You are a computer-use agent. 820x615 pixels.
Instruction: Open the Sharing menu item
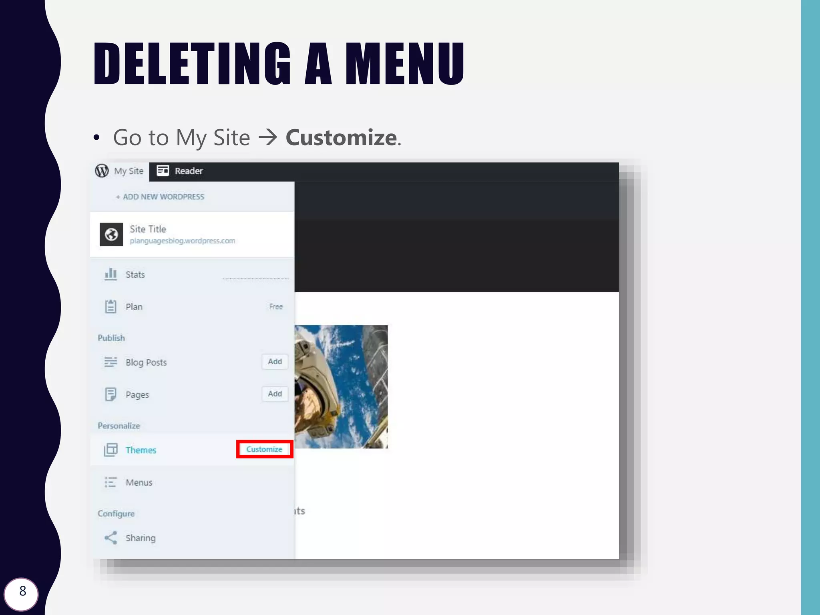141,538
